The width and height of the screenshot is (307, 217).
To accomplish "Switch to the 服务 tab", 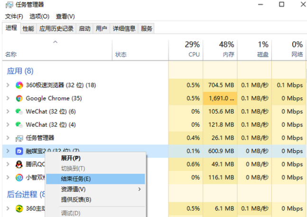I will tap(146, 28).
